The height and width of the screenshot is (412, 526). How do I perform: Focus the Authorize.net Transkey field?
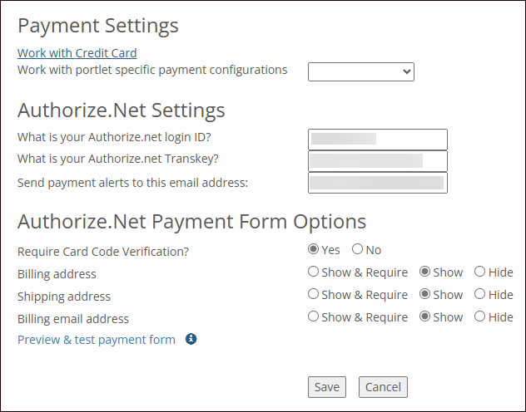point(377,160)
